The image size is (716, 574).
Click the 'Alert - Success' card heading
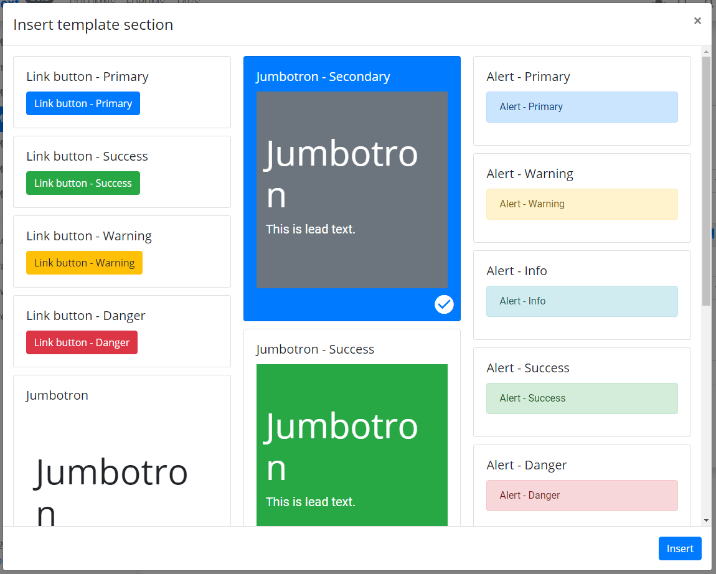[x=528, y=368]
